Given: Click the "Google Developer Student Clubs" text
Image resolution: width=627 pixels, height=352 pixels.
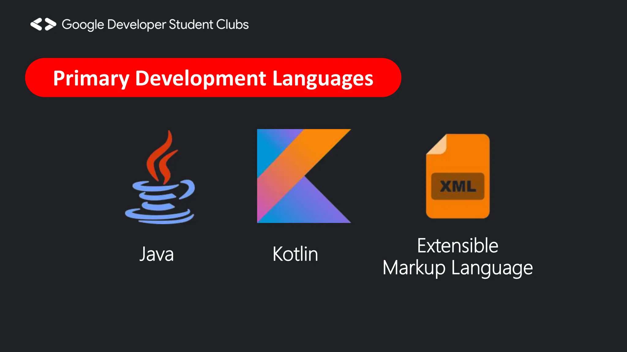Looking at the screenshot, I should pos(155,25).
